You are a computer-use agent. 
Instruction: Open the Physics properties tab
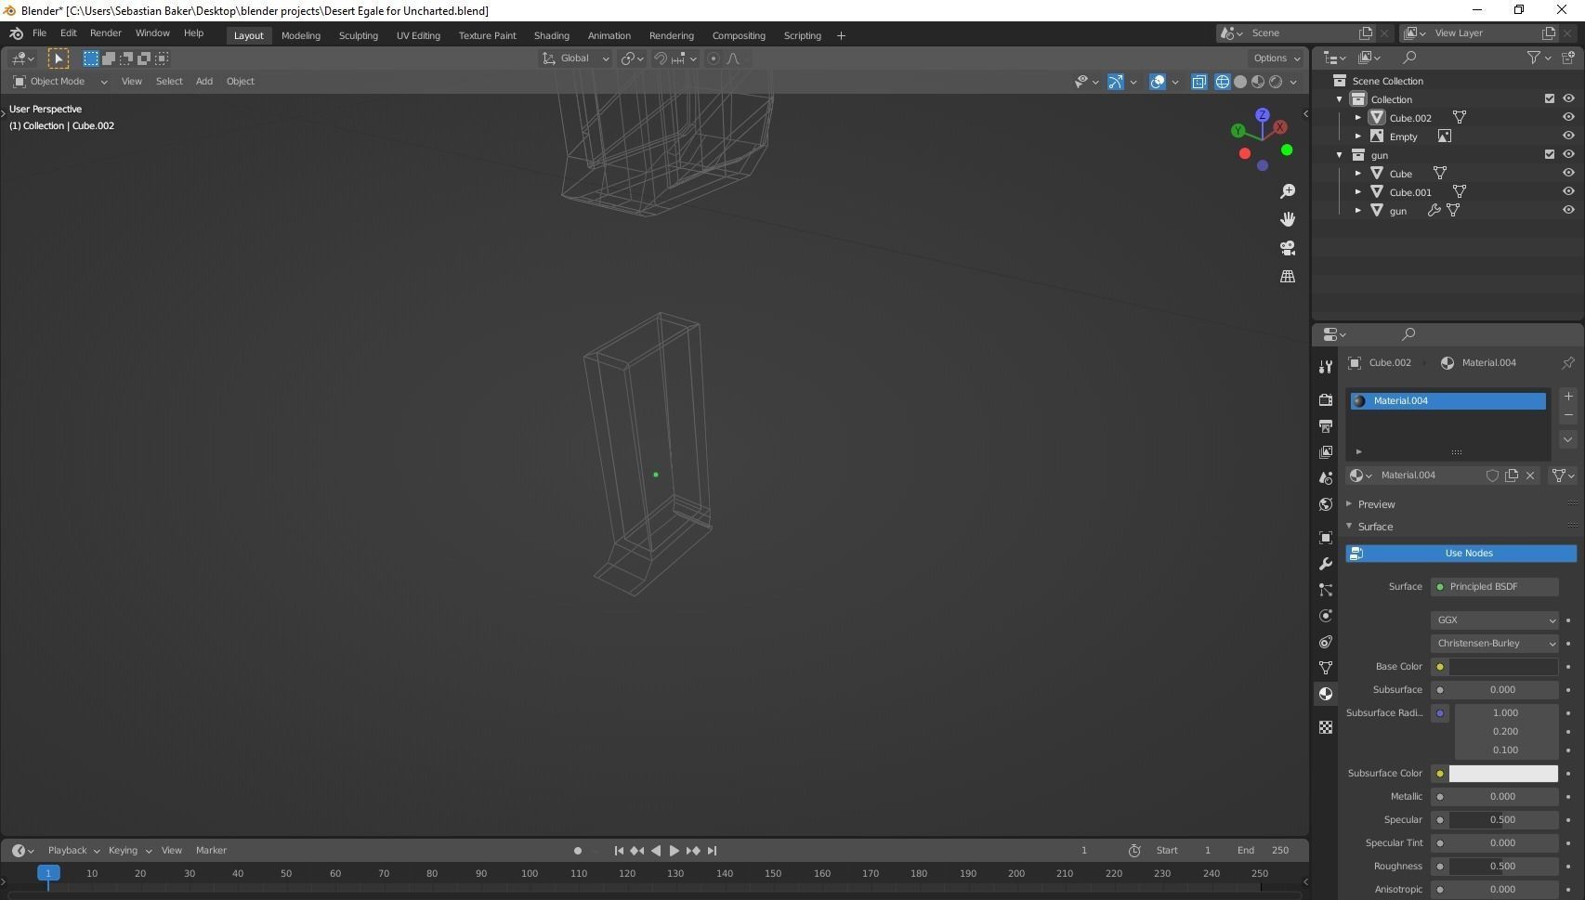tap(1326, 616)
